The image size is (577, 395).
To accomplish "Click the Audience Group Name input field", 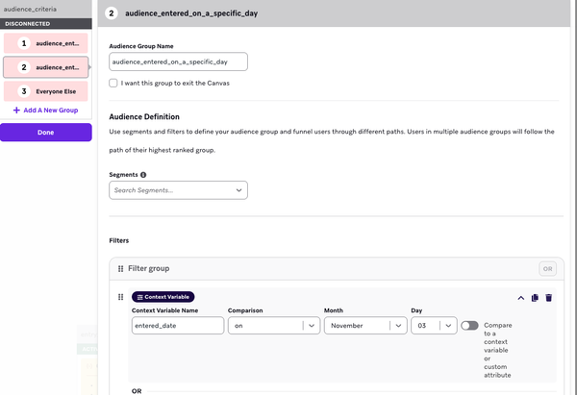I will coord(179,62).
